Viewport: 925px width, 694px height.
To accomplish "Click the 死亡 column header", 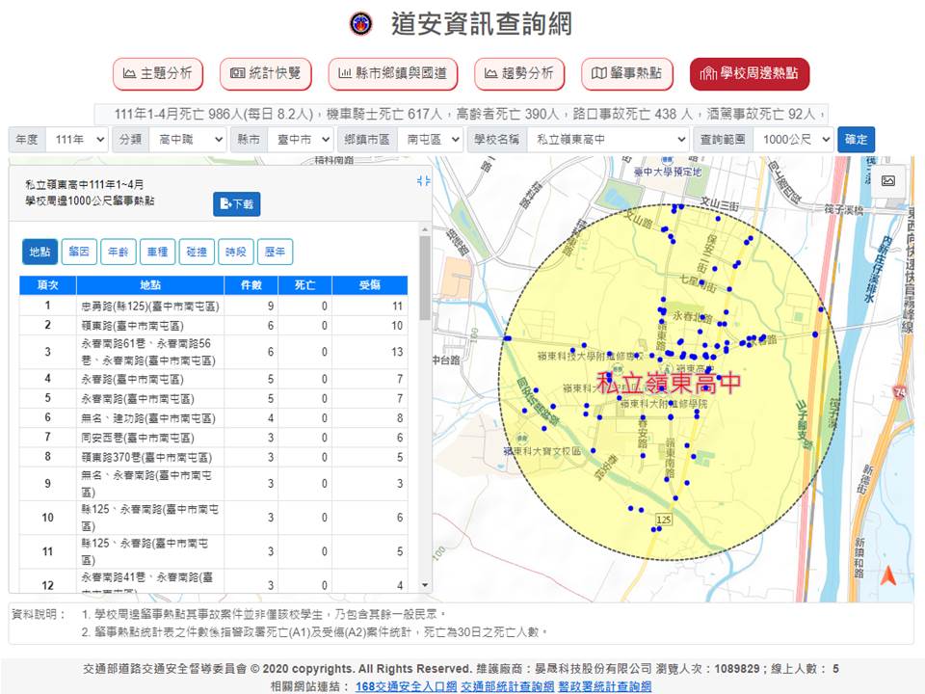I will click(x=305, y=285).
